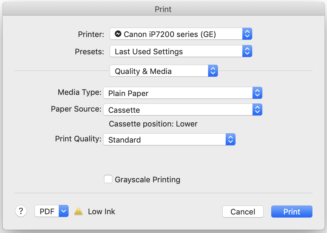Open the Print Quality Standard dropdown

click(x=169, y=139)
